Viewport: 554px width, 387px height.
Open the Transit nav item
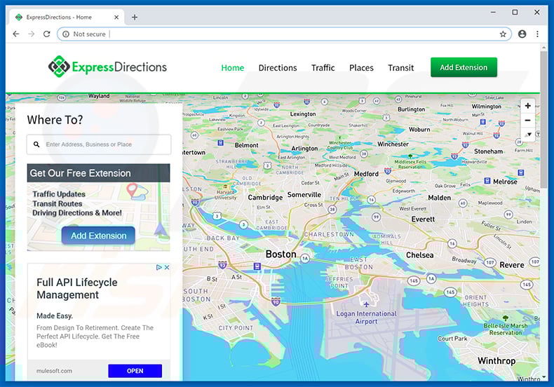pyautogui.click(x=400, y=68)
